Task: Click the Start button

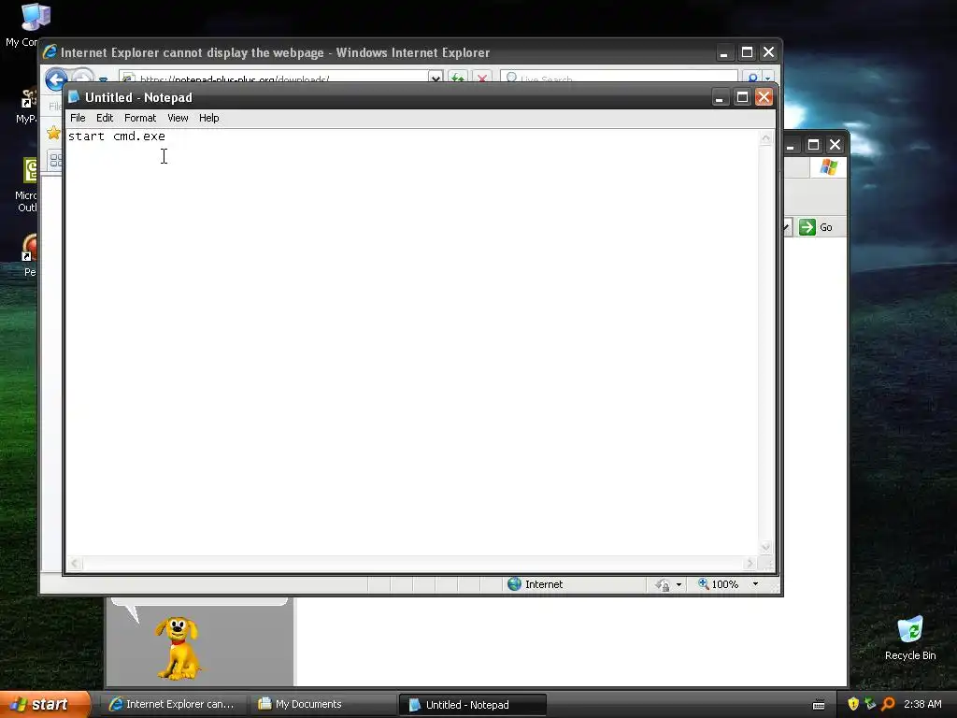Action: tap(45, 704)
